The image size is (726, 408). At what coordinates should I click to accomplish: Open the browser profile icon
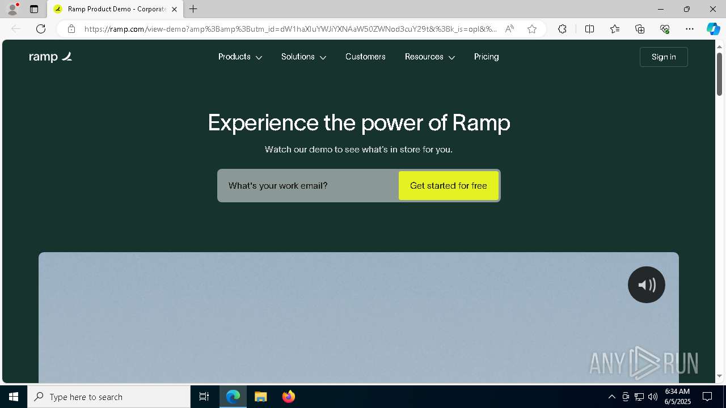click(x=12, y=9)
